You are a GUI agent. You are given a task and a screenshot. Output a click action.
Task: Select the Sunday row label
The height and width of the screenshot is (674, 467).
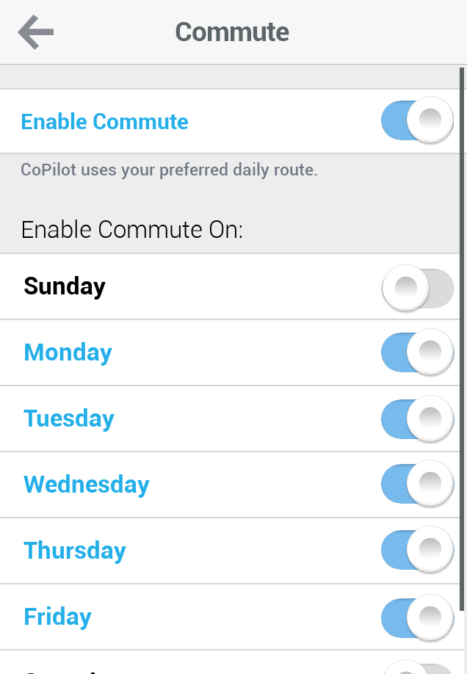pyautogui.click(x=65, y=286)
